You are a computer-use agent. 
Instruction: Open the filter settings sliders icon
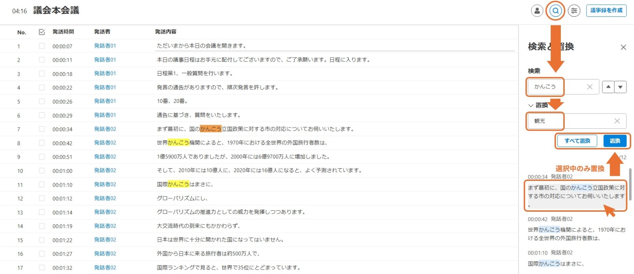pyautogui.click(x=574, y=11)
